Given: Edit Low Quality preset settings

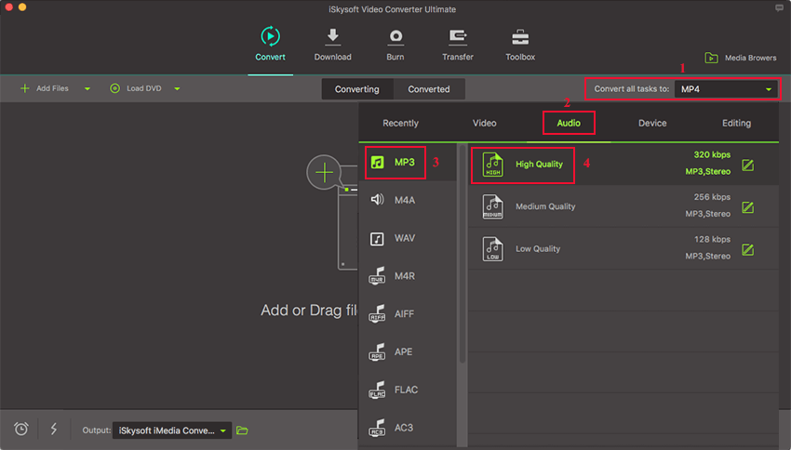Looking at the screenshot, I should coord(747,249).
